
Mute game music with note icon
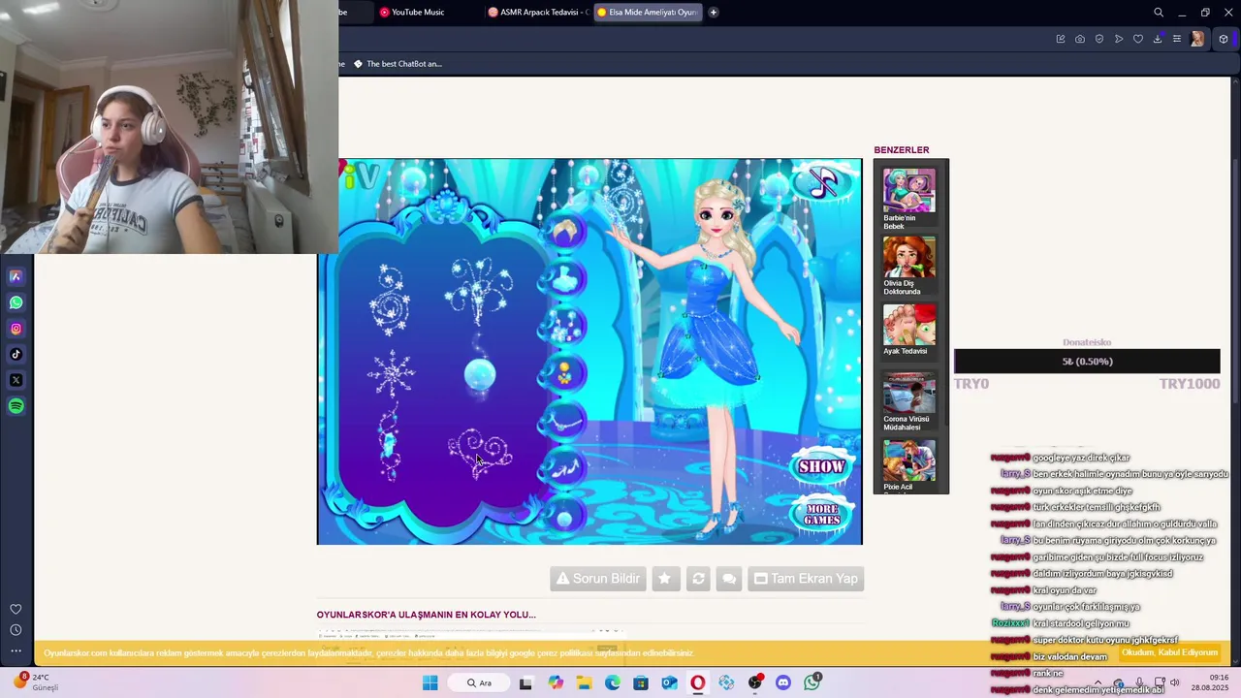[822, 182]
